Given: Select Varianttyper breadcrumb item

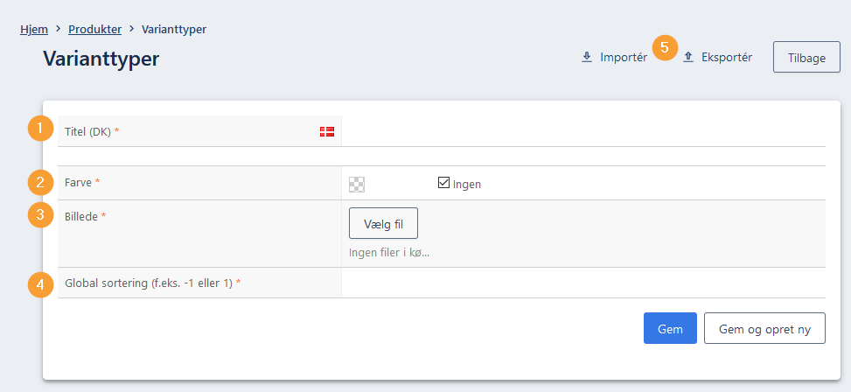Looking at the screenshot, I should point(174,30).
